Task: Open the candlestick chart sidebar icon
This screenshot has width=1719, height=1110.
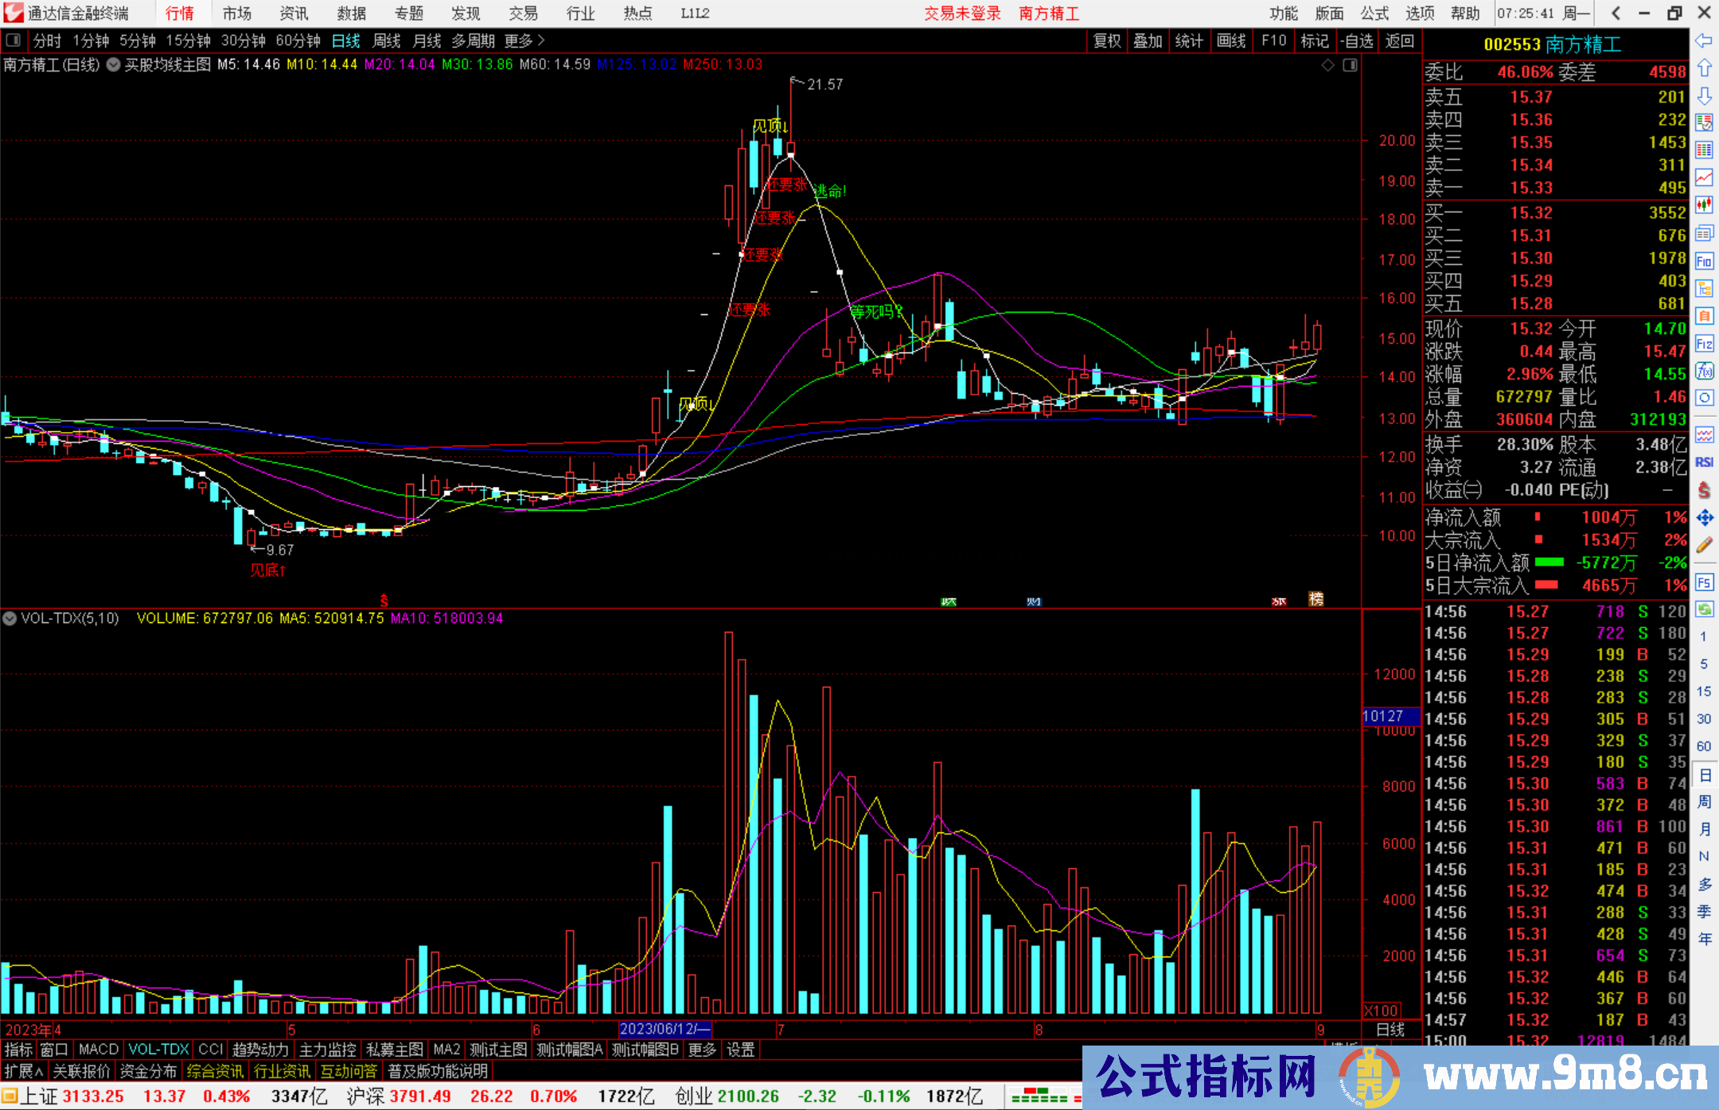Action: pos(1704,205)
